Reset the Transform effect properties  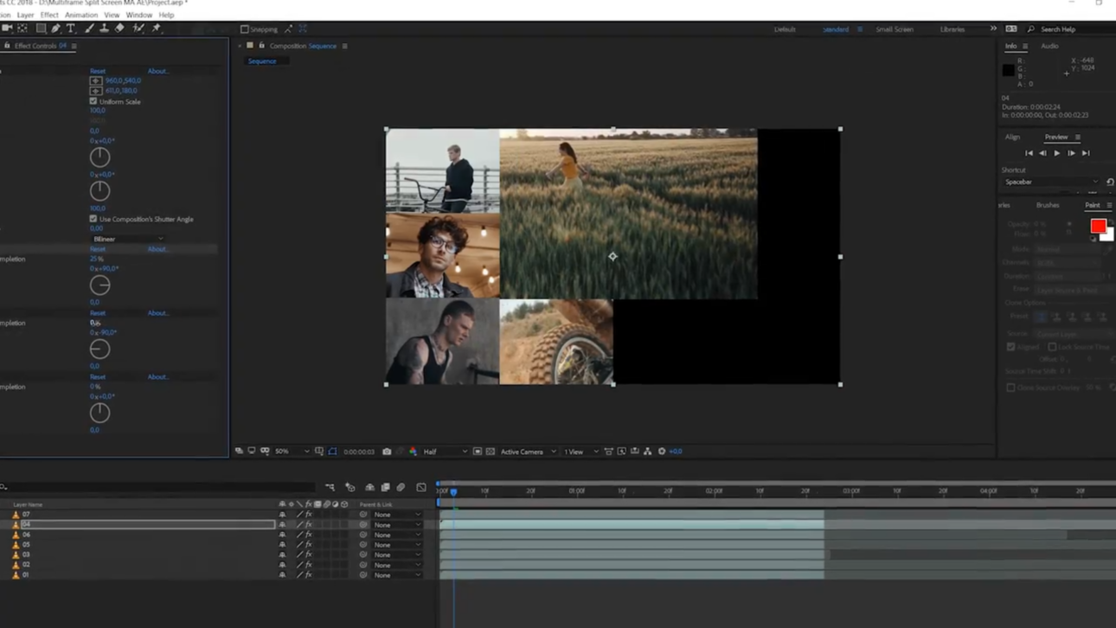(98, 71)
